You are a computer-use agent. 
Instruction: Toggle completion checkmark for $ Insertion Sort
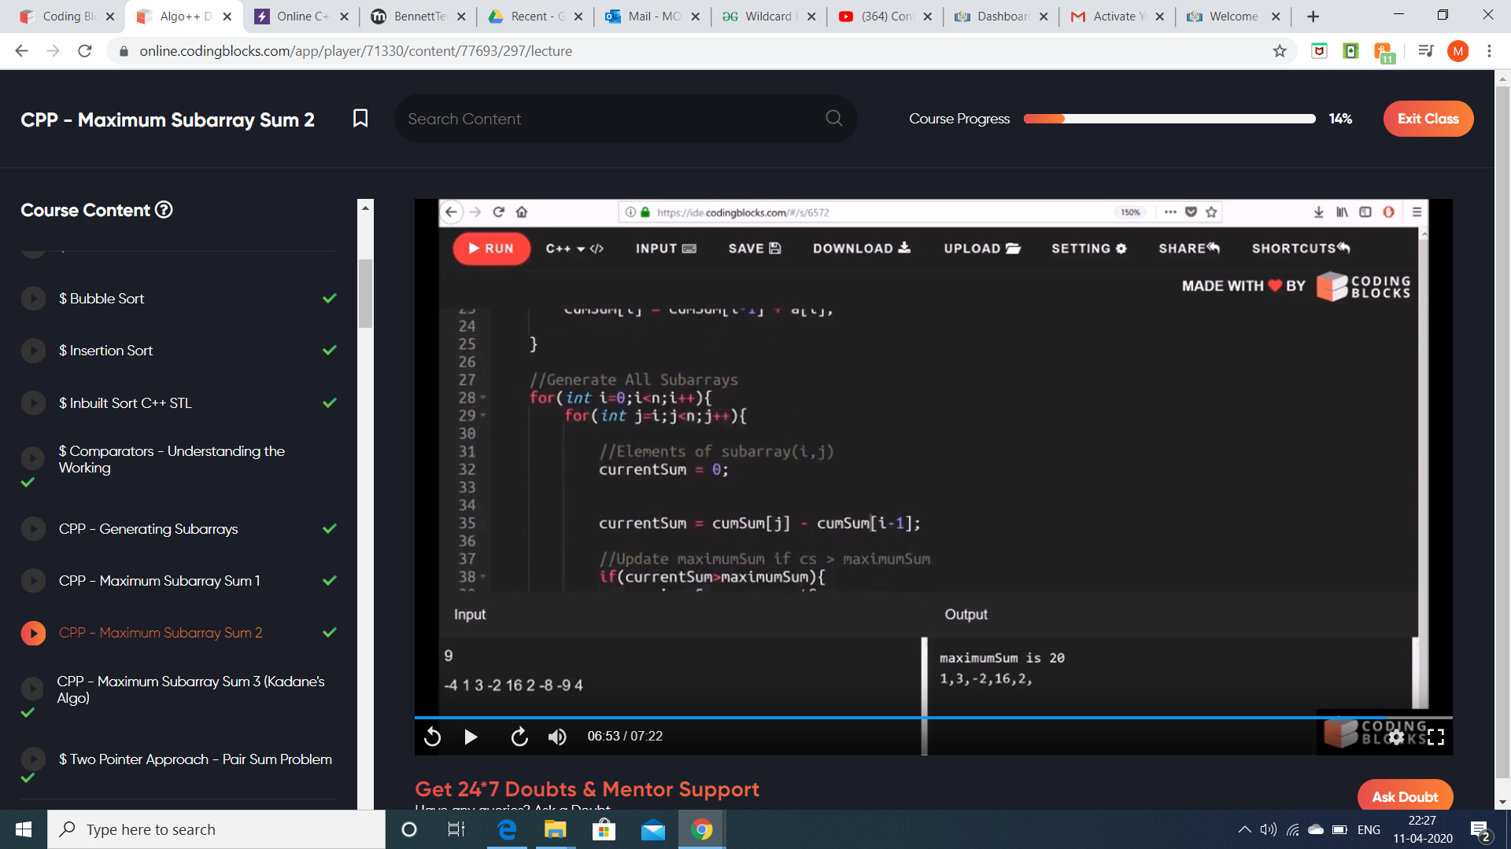(x=330, y=351)
